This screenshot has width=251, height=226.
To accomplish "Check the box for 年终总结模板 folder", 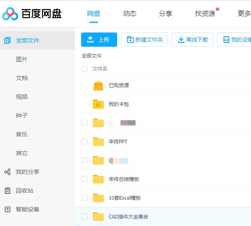I will [x=85, y=179].
